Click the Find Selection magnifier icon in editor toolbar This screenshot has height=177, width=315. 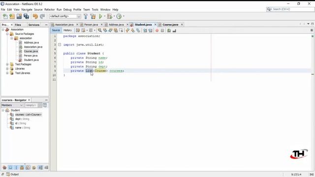pyautogui.click(x=99, y=30)
